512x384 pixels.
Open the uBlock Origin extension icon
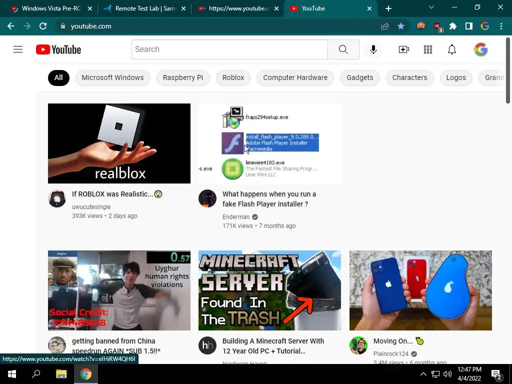(437, 26)
